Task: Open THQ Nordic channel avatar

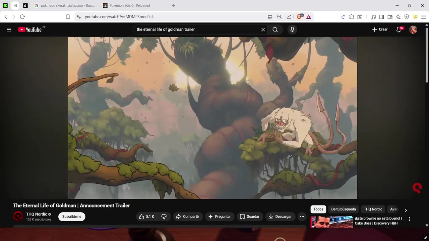Action: [x=18, y=217]
